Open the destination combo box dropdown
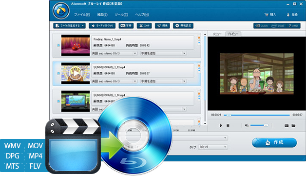The height and width of the screenshot is (176, 306). pos(225,138)
